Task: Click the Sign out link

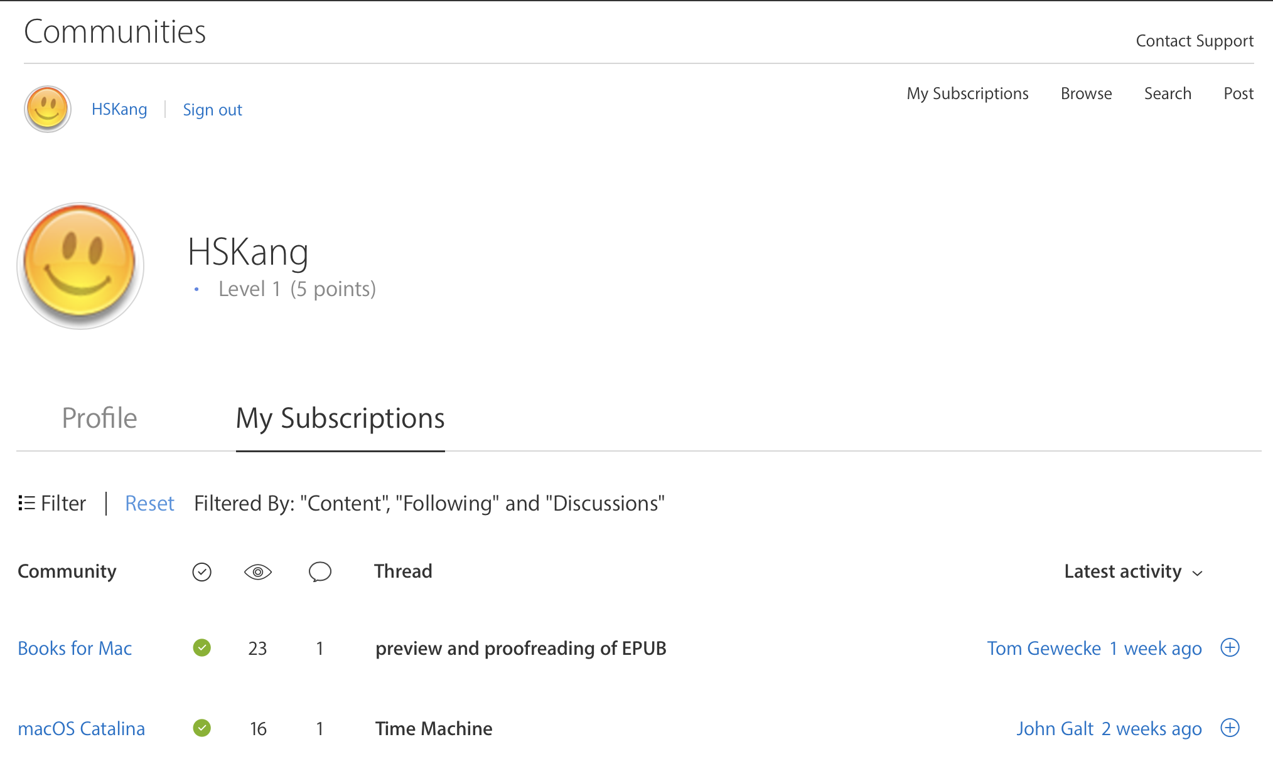Action: click(212, 110)
